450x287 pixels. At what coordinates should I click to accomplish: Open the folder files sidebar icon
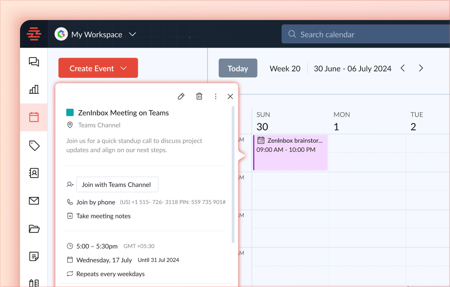(34, 229)
